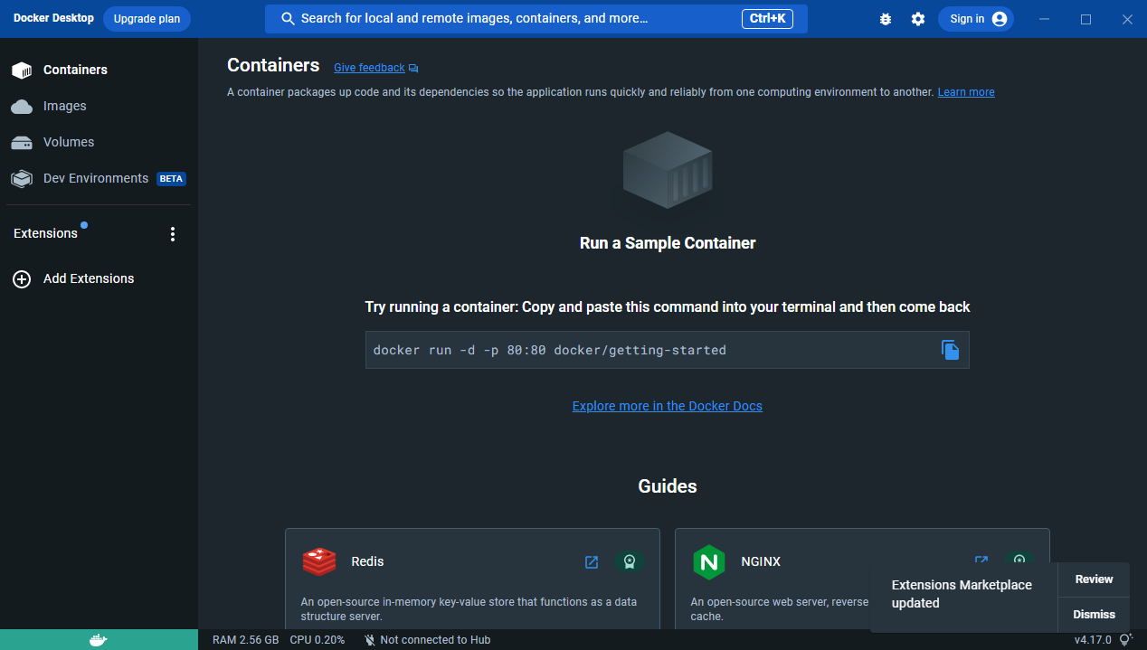Open Containers in the sidebar
Screen dimensions: 1147x650
point(99,70)
